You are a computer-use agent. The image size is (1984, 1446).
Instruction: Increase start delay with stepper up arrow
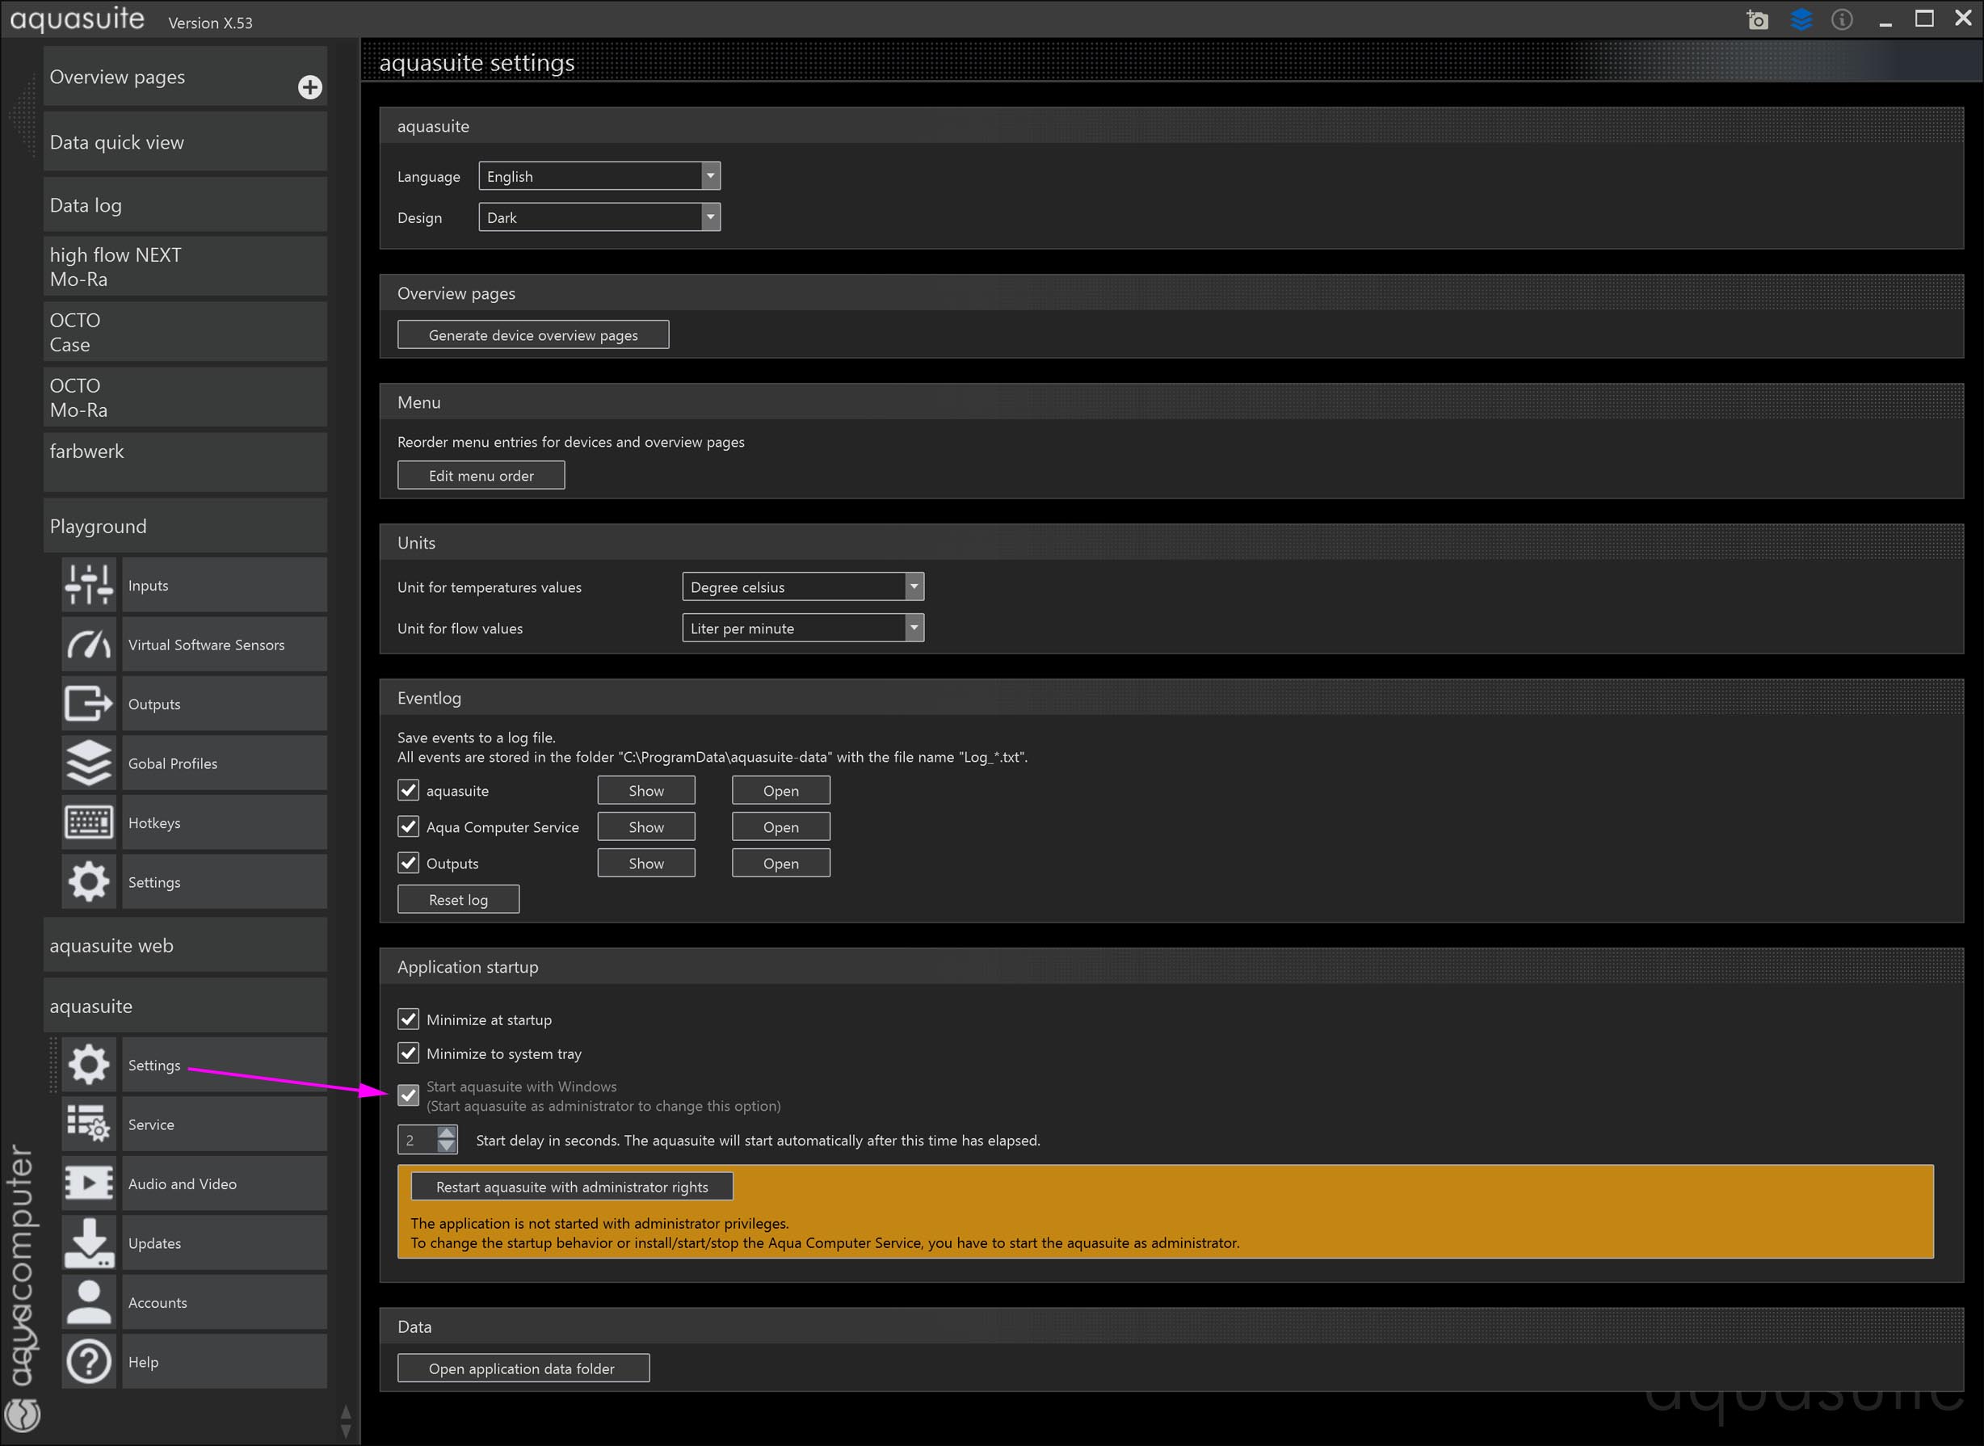click(447, 1133)
